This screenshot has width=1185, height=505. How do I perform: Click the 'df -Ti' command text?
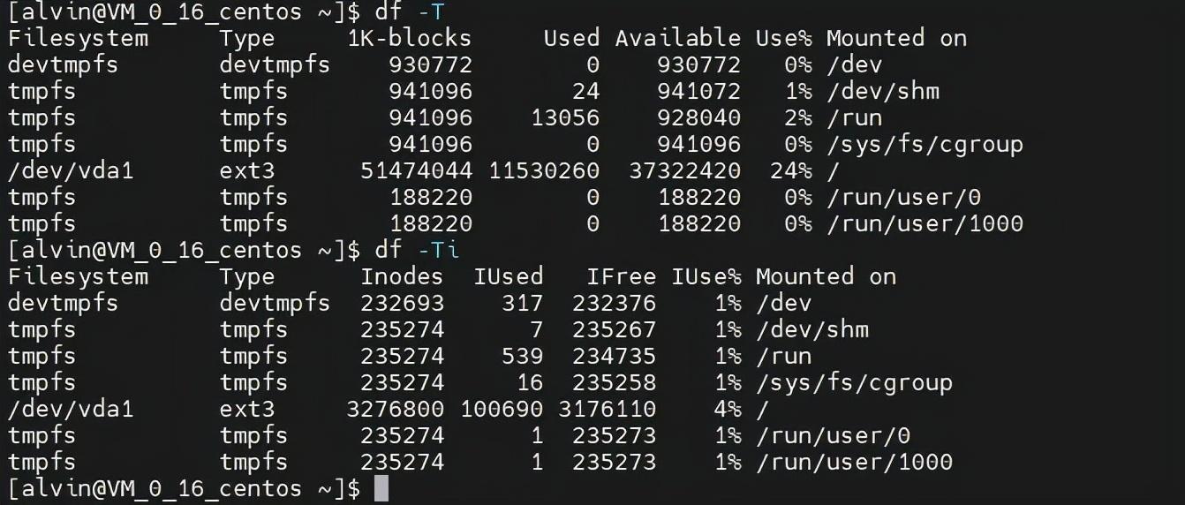417,250
